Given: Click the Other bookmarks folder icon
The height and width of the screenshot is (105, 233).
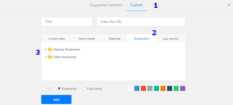Looking at the screenshot, I should [50, 57].
